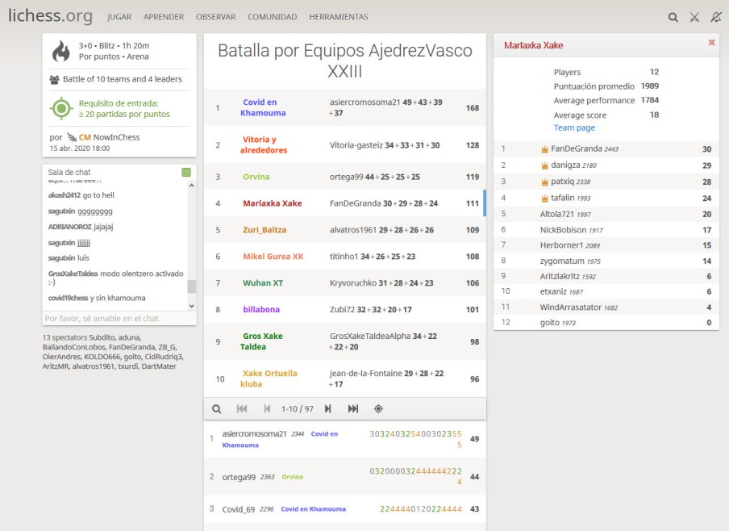Click the crossed swords challenges icon
The width and height of the screenshot is (729, 531).
click(695, 17)
